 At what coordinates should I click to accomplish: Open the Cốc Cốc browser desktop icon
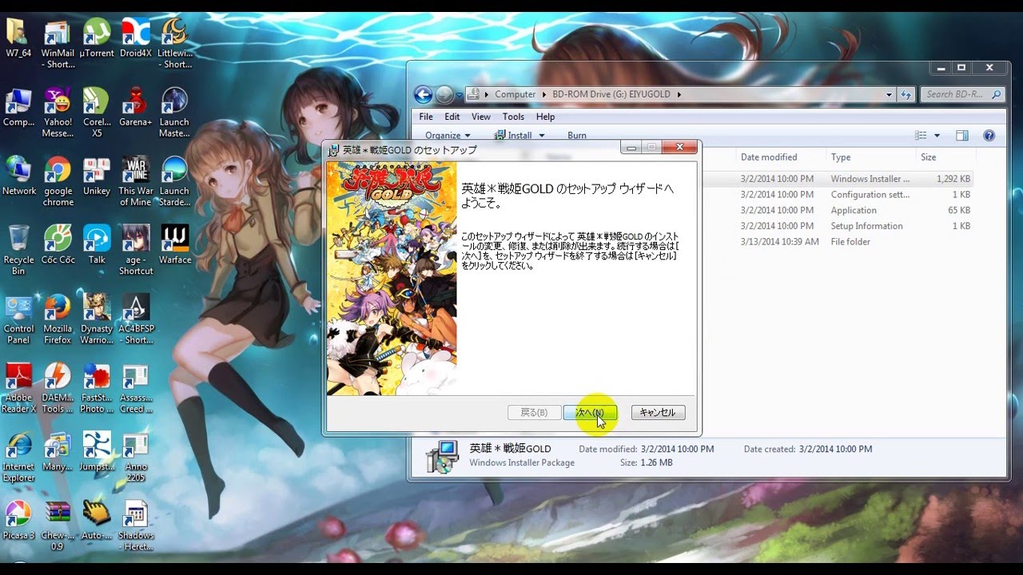pos(58,245)
